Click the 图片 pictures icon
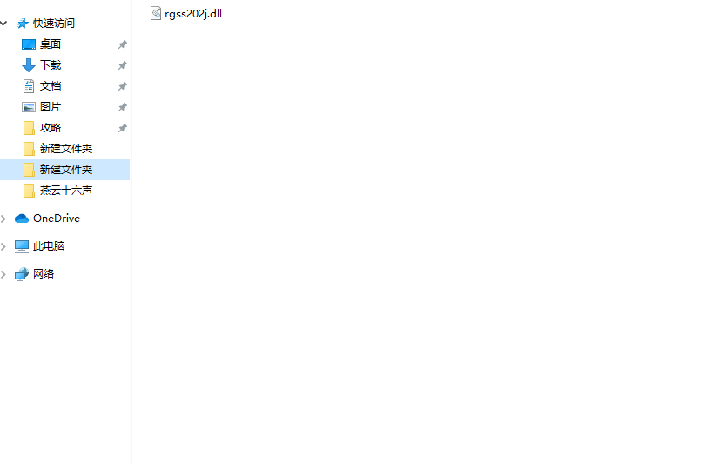Screen dimensions: 707x464 [x=29, y=107]
